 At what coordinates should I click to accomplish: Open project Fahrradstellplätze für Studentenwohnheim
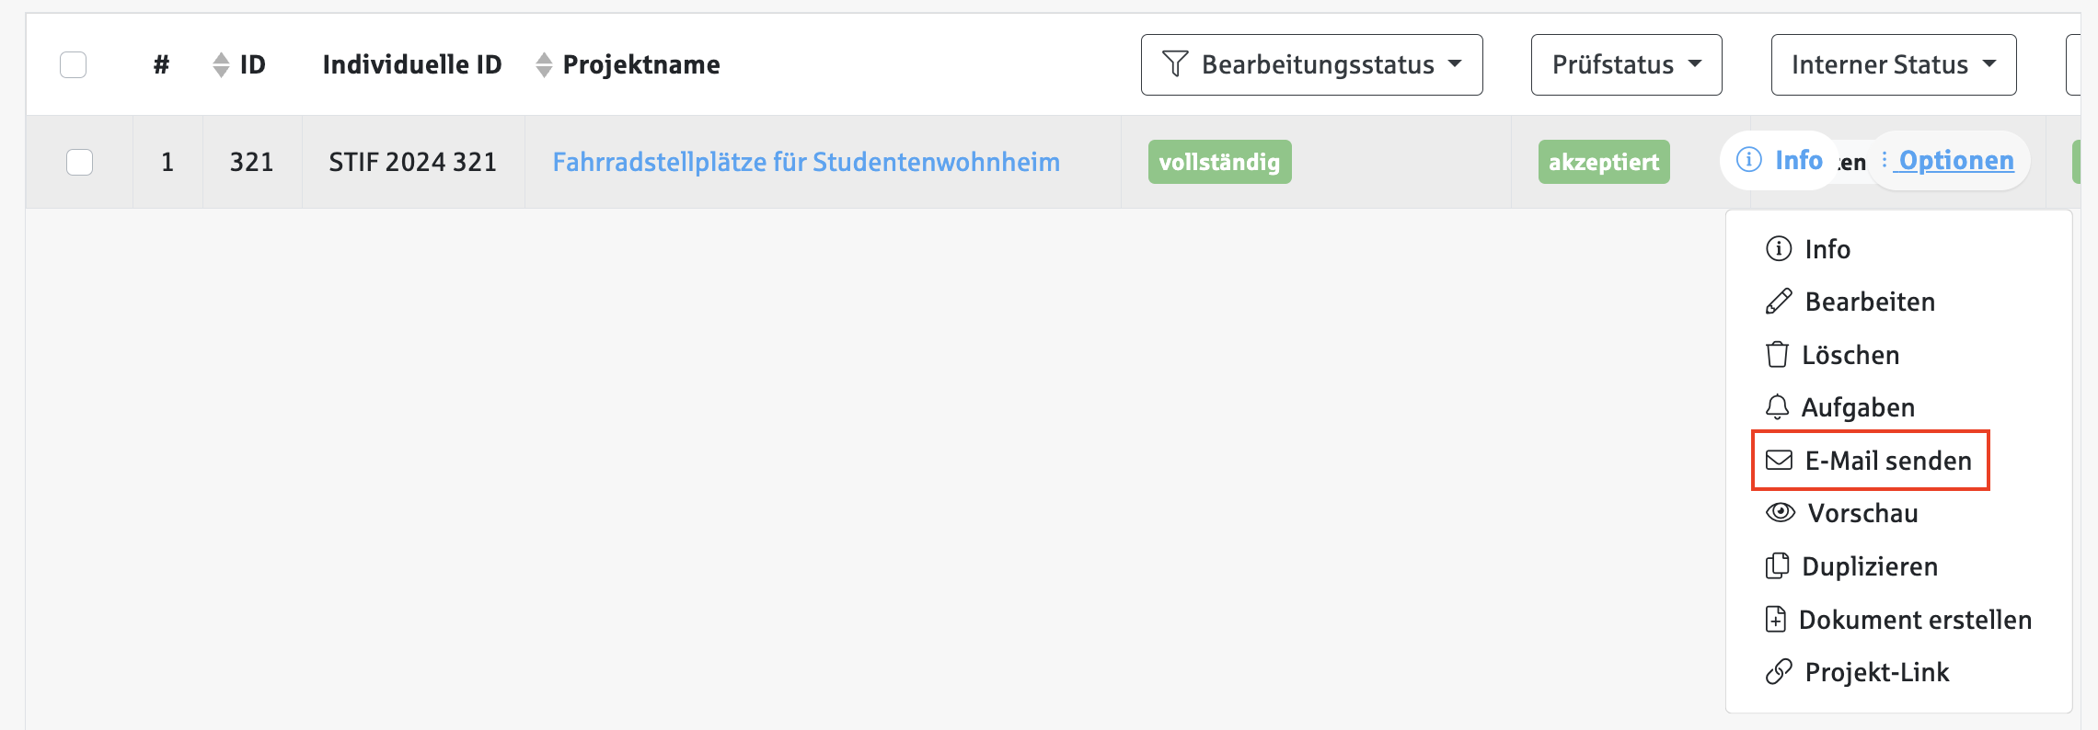tap(807, 162)
